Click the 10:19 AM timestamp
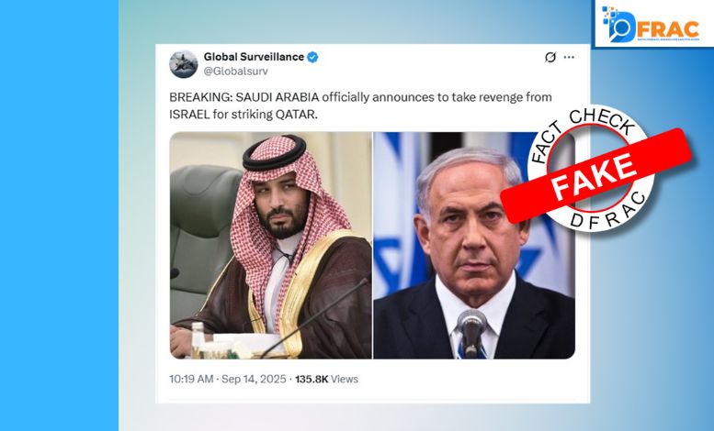 tap(191, 379)
